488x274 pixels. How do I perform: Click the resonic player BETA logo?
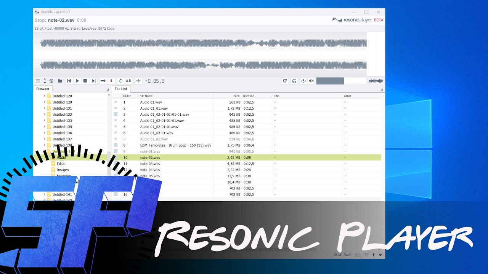point(358,20)
